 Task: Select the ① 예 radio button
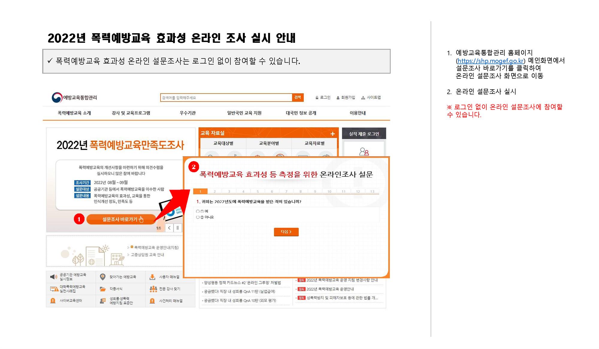198,211
